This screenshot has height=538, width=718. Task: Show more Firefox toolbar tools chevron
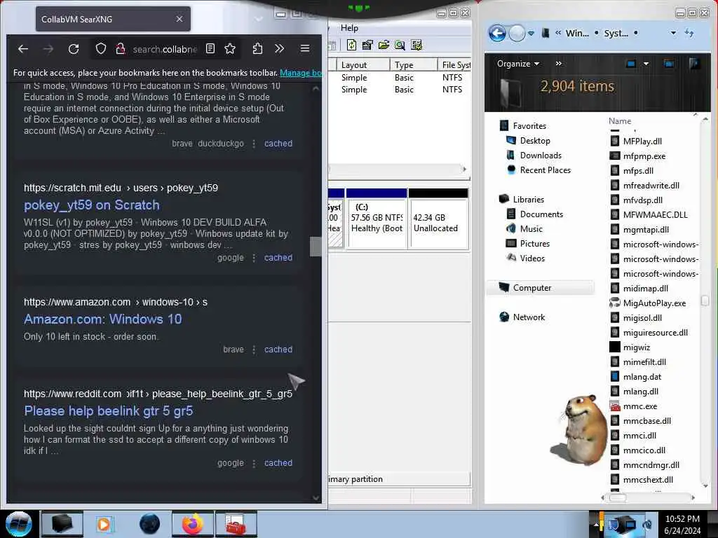pyautogui.click(x=279, y=48)
